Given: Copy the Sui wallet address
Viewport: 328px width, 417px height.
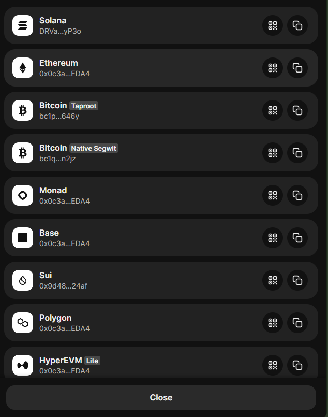Looking at the screenshot, I should coord(297,280).
